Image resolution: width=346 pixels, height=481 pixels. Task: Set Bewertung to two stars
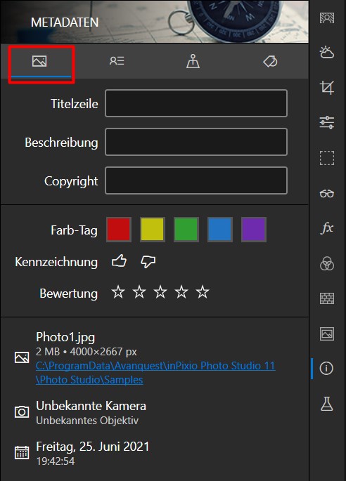click(x=139, y=292)
